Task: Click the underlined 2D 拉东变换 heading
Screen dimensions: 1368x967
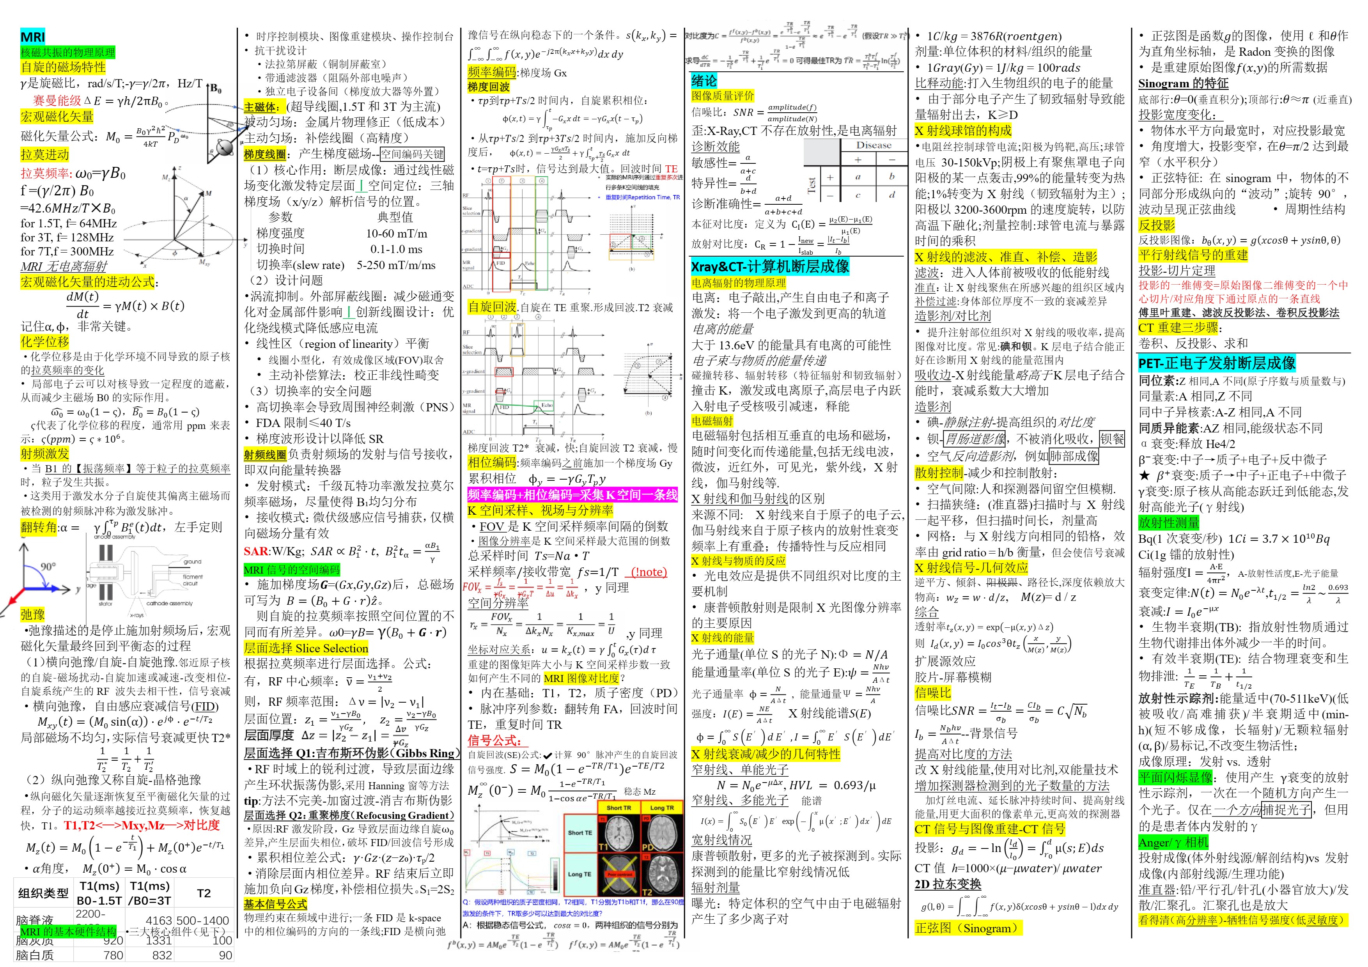Action: point(947,884)
